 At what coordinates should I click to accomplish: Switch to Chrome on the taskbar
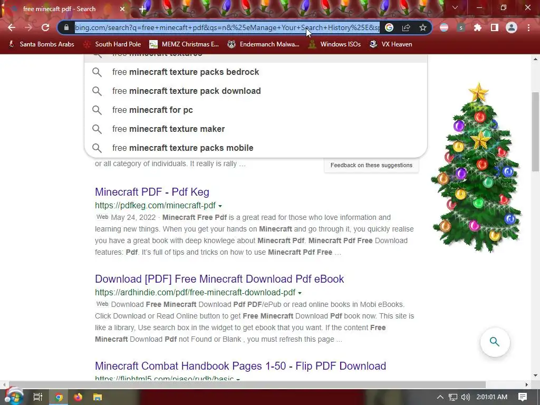[59, 397]
